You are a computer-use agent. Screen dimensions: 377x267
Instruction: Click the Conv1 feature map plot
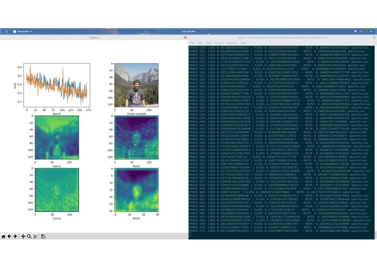(57, 137)
